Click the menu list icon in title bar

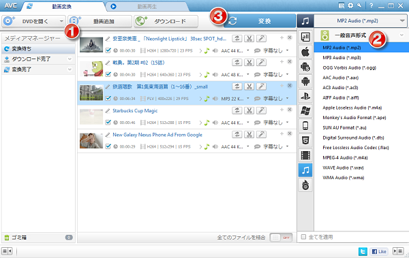342,5
